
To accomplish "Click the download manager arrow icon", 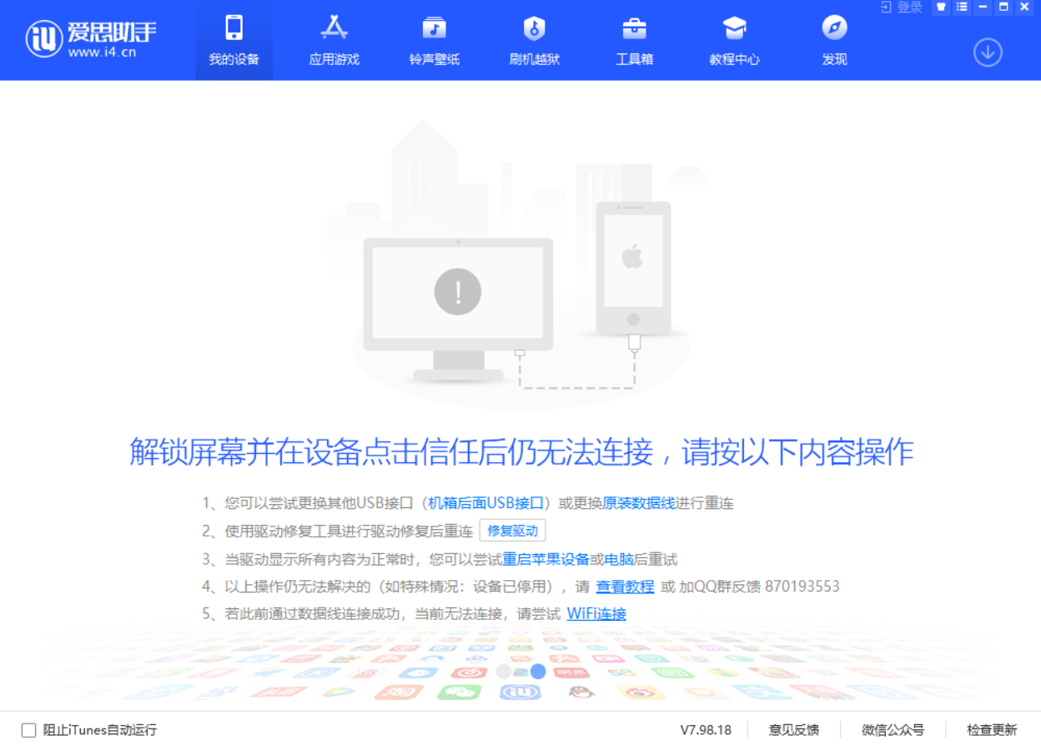I will point(988,51).
